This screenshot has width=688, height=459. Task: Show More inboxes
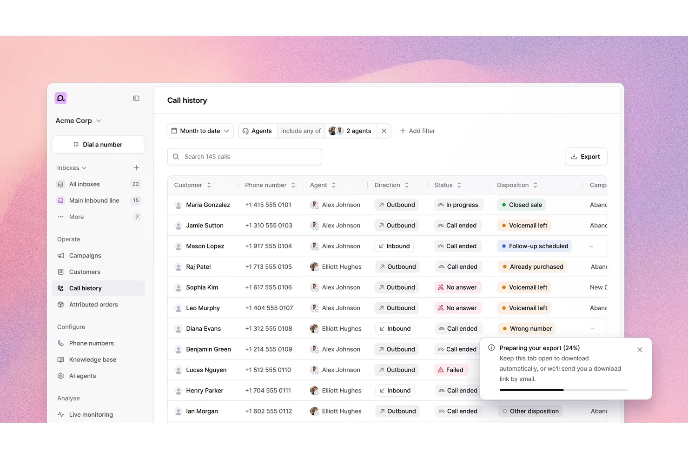tap(99, 217)
